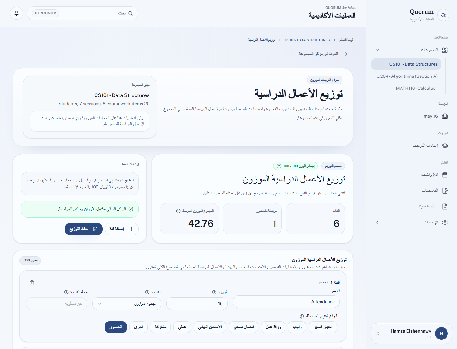The height and width of the screenshot is (349, 457).
Task: Collapse the المجموعات sidebar section chevron
Action: (377, 50)
